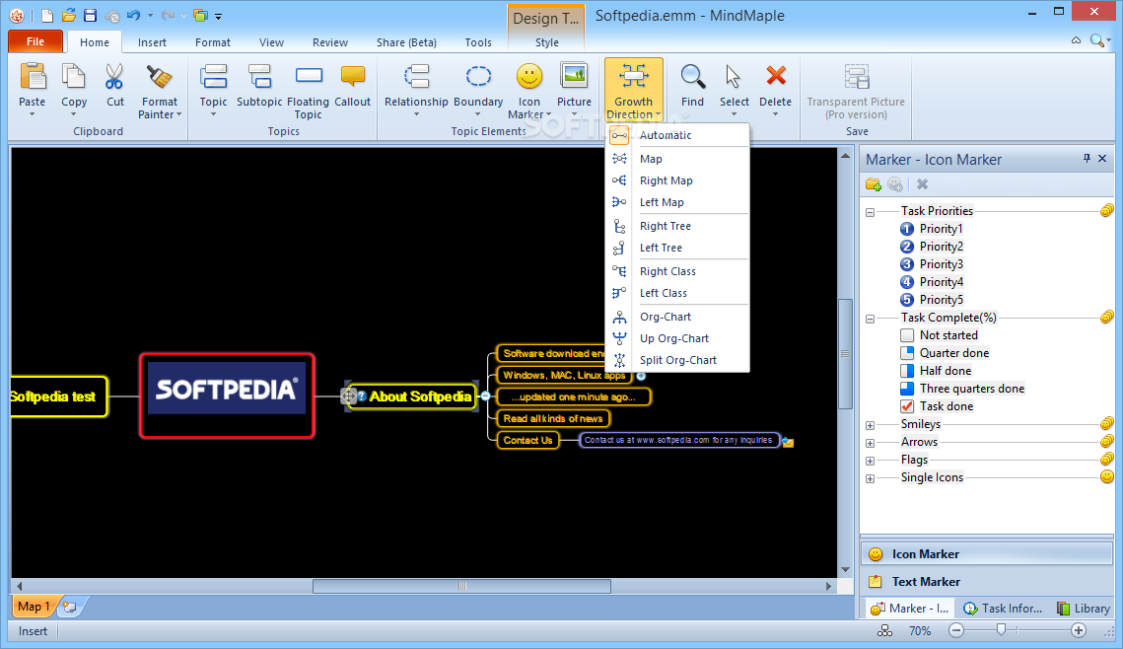Screen dimensions: 1123x649
Task: Choose Right Map from menu
Action: tap(678, 180)
